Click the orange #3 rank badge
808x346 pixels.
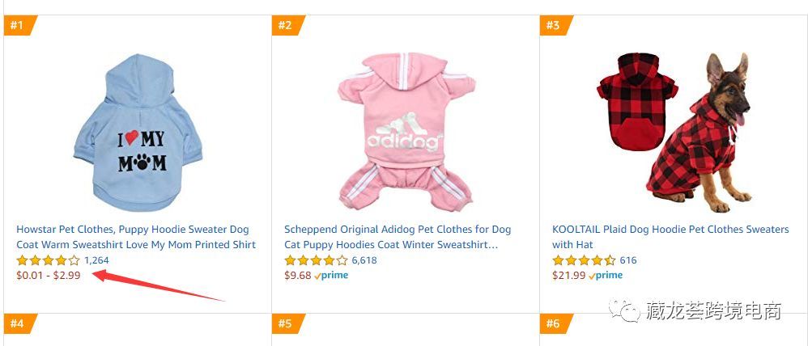[x=554, y=25]
